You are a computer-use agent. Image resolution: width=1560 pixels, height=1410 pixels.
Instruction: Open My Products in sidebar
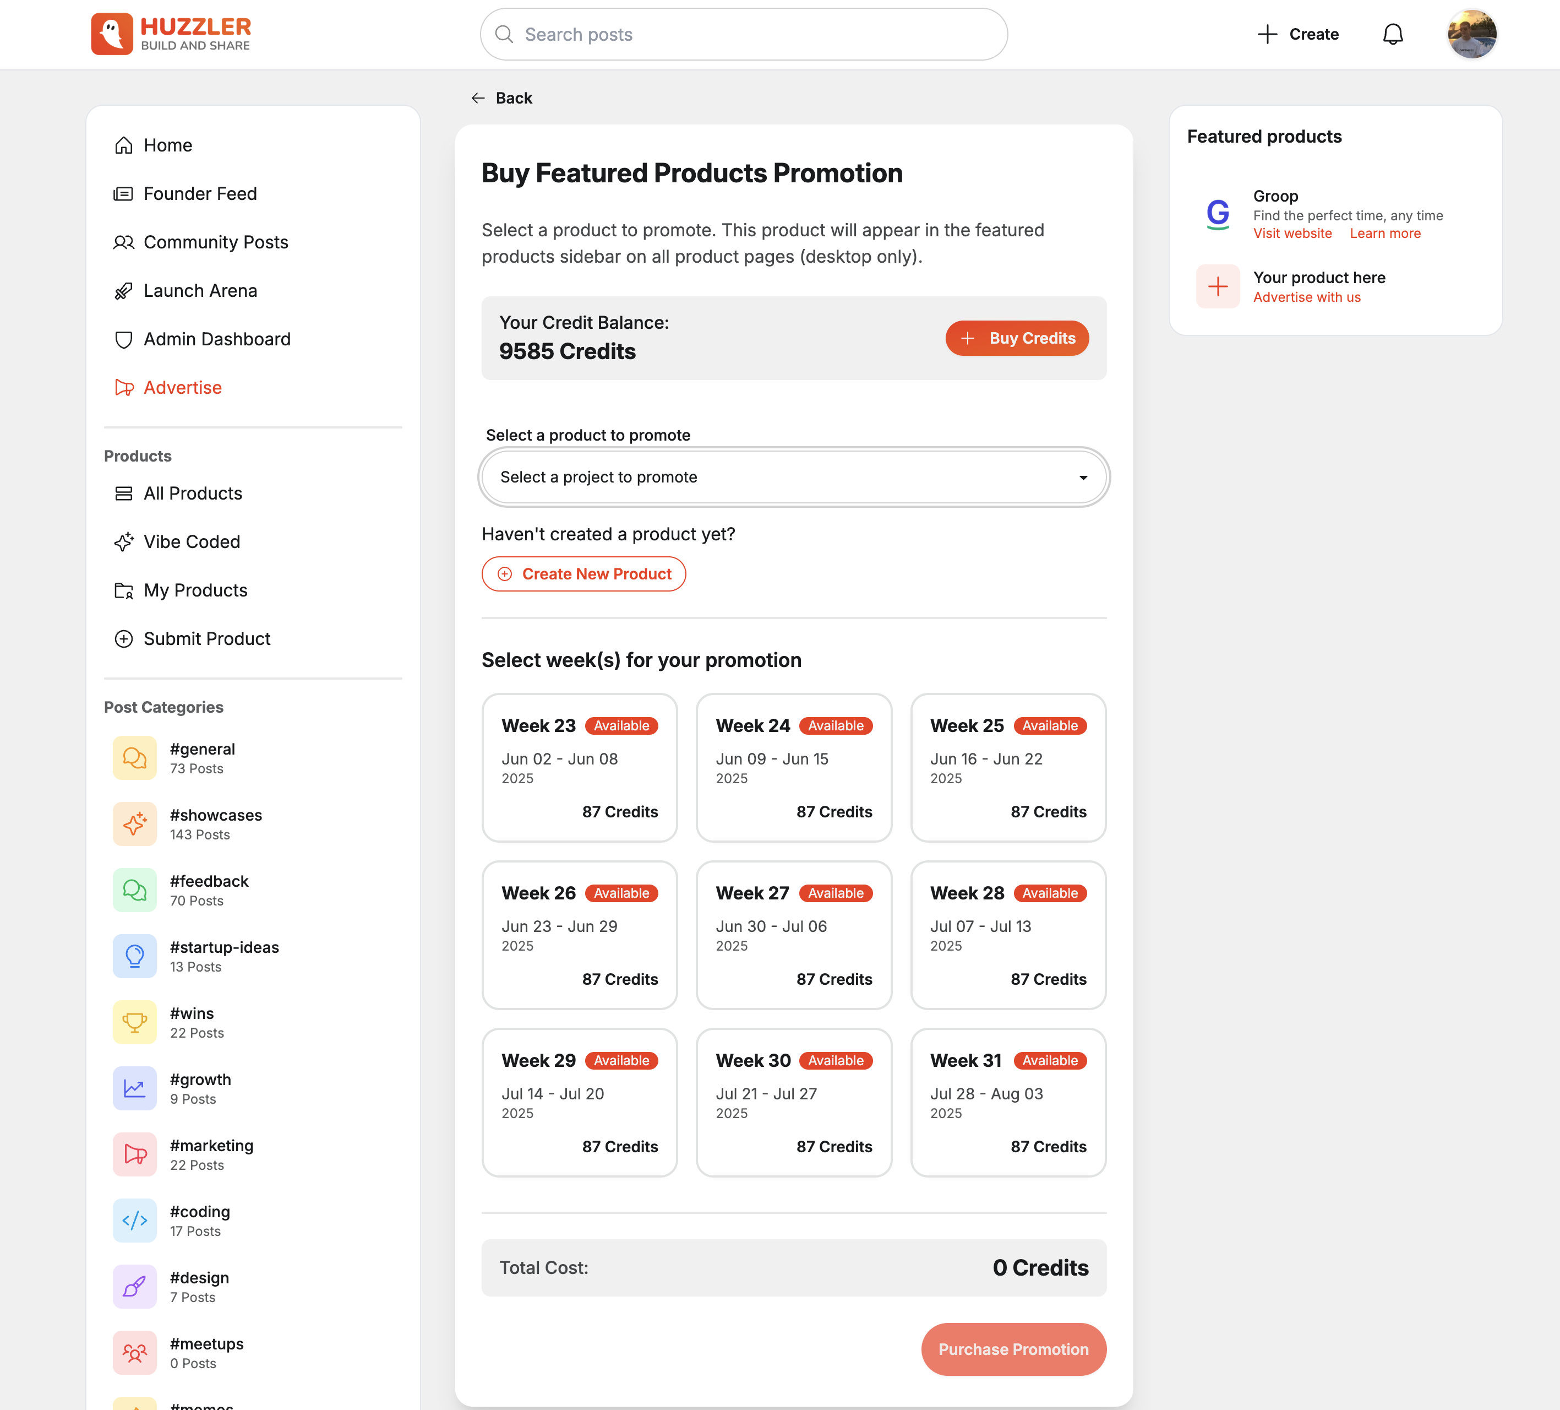tap(195, 590)
